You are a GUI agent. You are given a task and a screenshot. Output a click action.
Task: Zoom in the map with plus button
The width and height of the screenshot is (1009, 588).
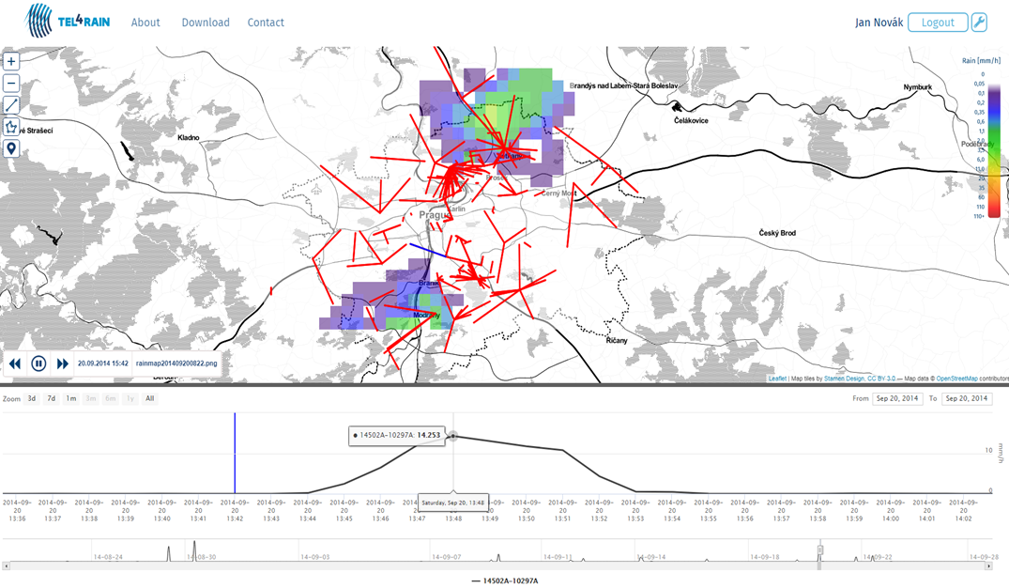[x=11, y=61]
